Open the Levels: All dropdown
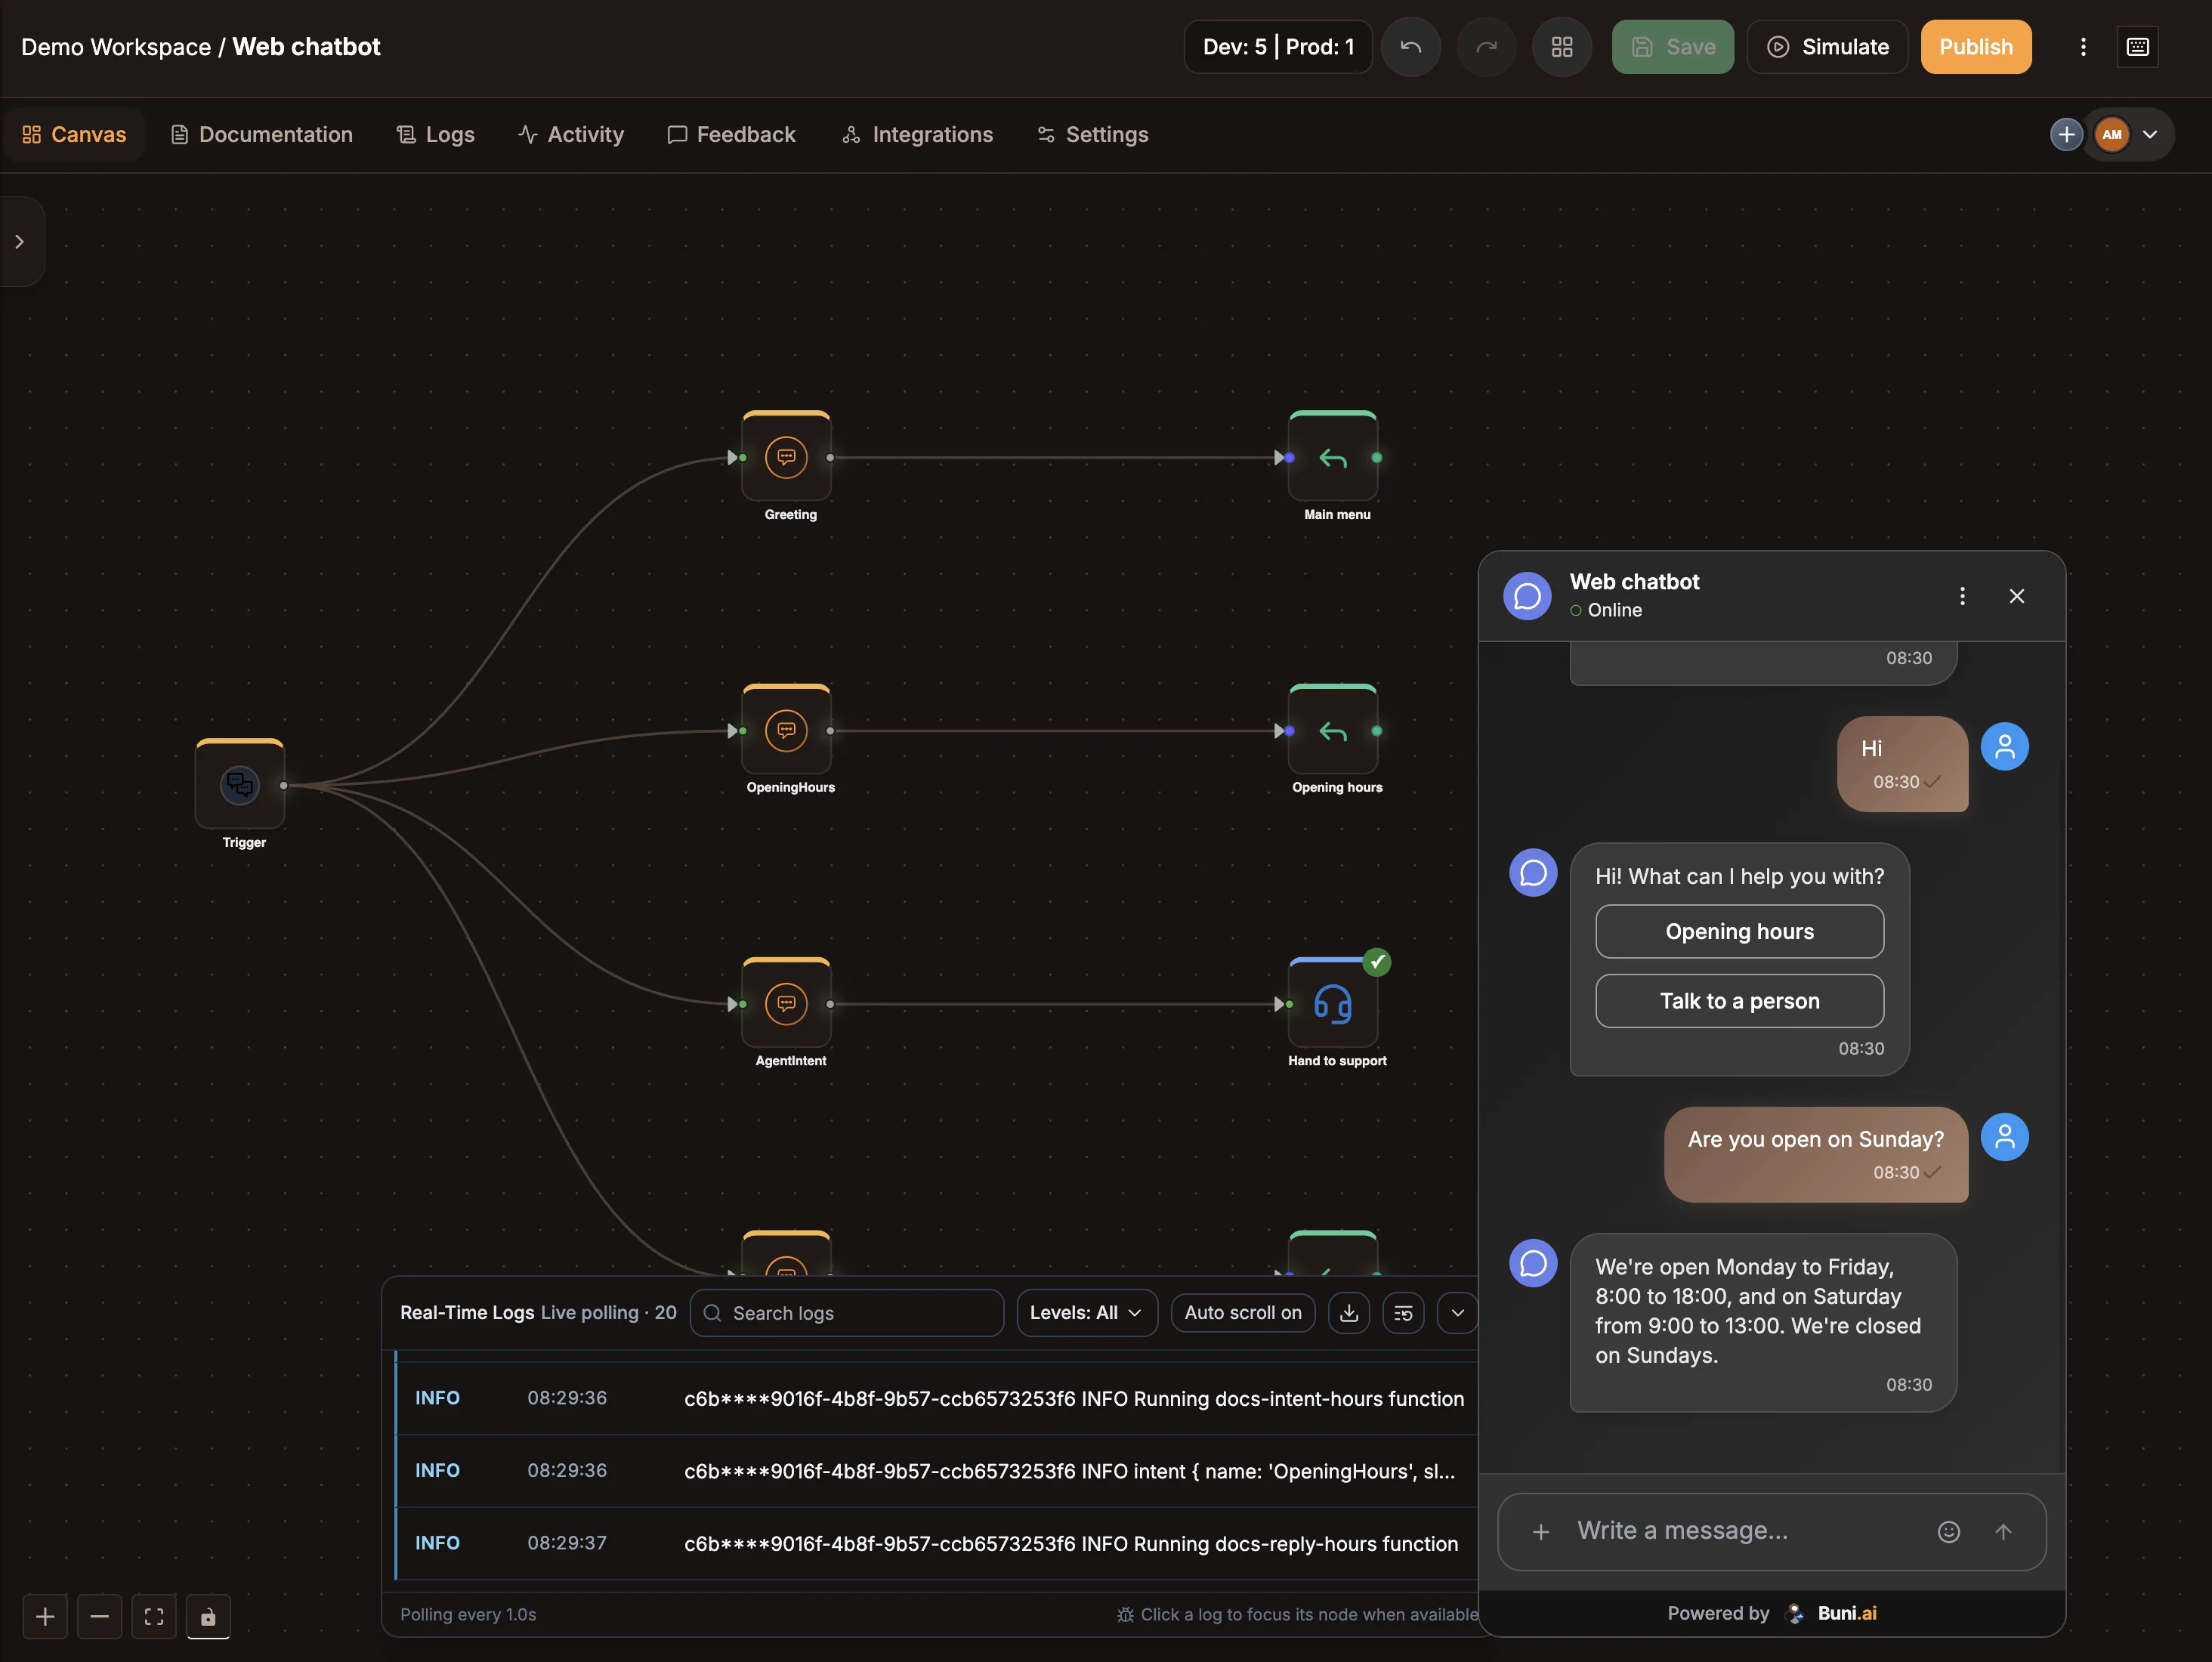Screen dimensions: 2212x1662 pos(1087,1313)
